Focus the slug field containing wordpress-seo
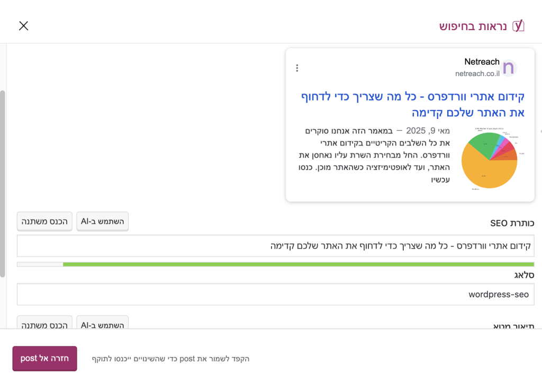This screenshot has width=542, height=384. (275, 294)
